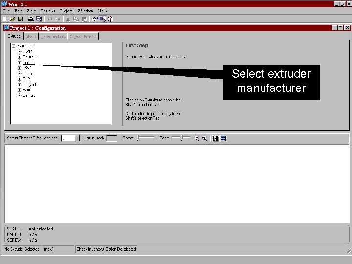
Task: Switch to the Screw Elements tab
Action: tap(83, 36)
